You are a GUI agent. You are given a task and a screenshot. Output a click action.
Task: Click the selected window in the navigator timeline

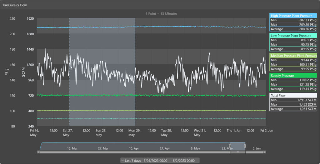pos(237,146)
